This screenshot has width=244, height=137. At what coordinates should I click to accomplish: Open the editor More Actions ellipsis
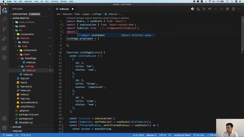click(239, 9)
